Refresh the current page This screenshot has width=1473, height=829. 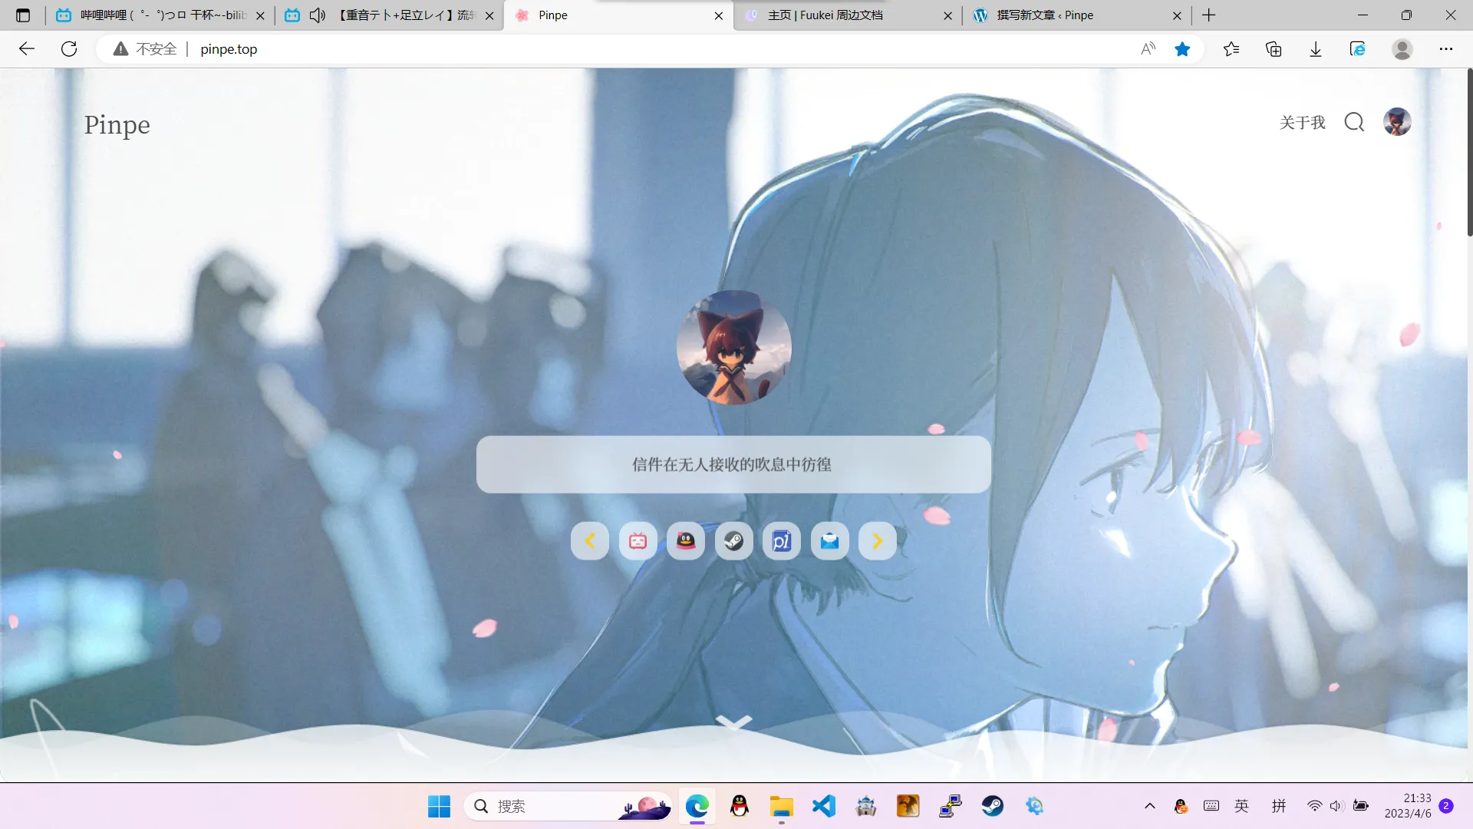[x=69, y=49]
